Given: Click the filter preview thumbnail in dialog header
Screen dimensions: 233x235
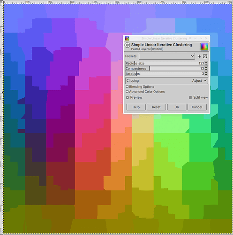Looking at the screenshot, I should click(x=204, y=47).
